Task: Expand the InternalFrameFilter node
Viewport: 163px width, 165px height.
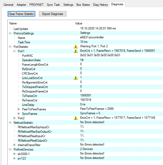Action: [x=14, y=145]
